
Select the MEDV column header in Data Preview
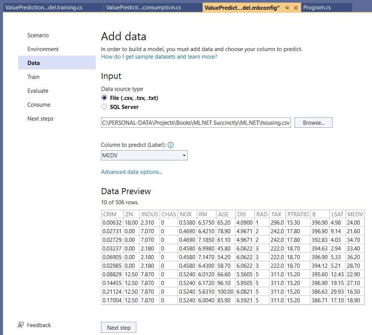pyautogui.click(x=355, y=214)
